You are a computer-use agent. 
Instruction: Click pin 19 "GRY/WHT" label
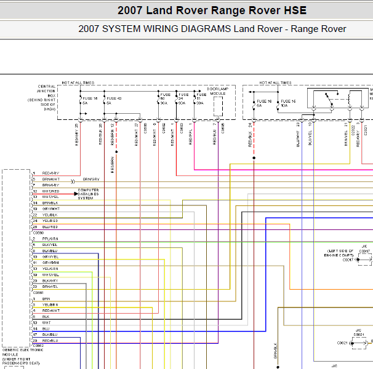pyautogui.click(x=51, y=208)
